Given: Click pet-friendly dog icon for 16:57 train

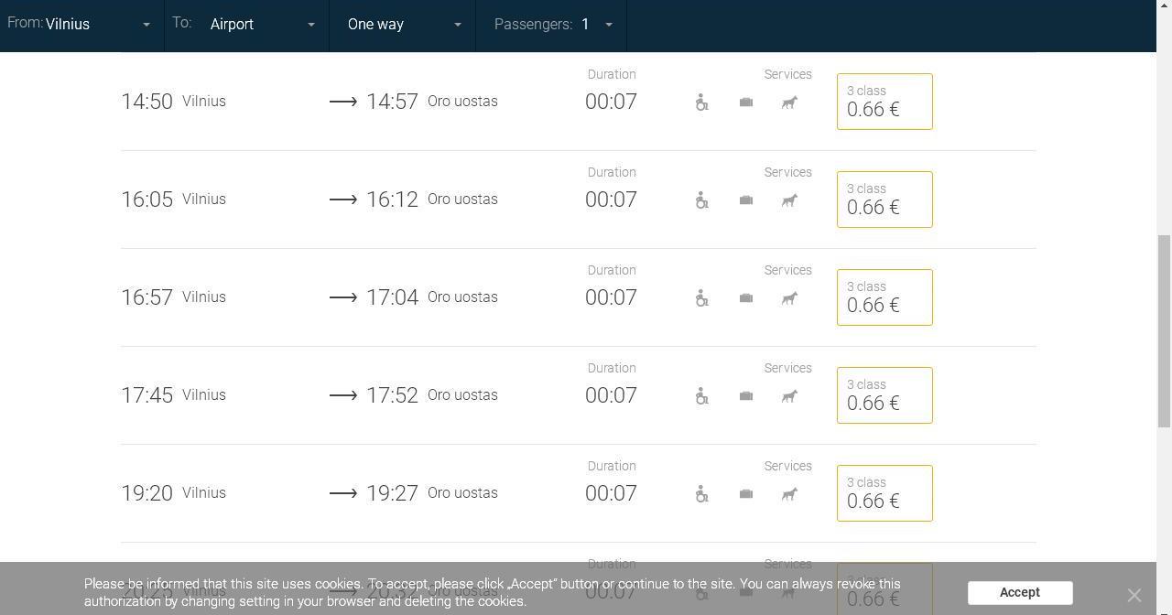Looking at the screenshot, I should pyautogui.click(x=789, y=298).
